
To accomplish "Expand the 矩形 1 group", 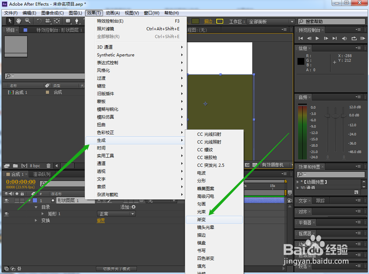I will click(x=43, y=214).
